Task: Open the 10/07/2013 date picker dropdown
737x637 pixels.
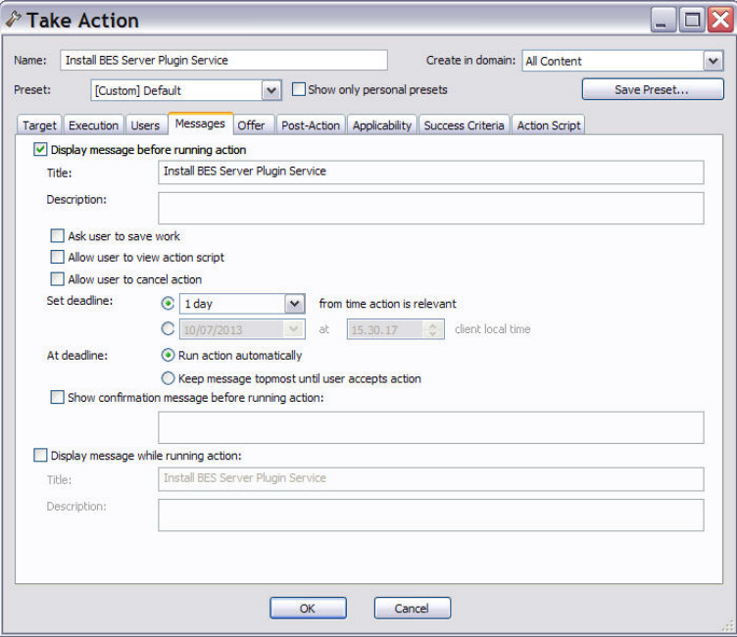Action: (294, 329)
